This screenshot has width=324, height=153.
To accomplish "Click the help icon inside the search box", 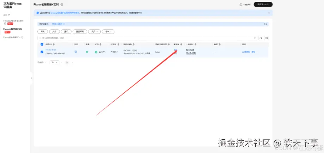I will click(x=255, y=38).
